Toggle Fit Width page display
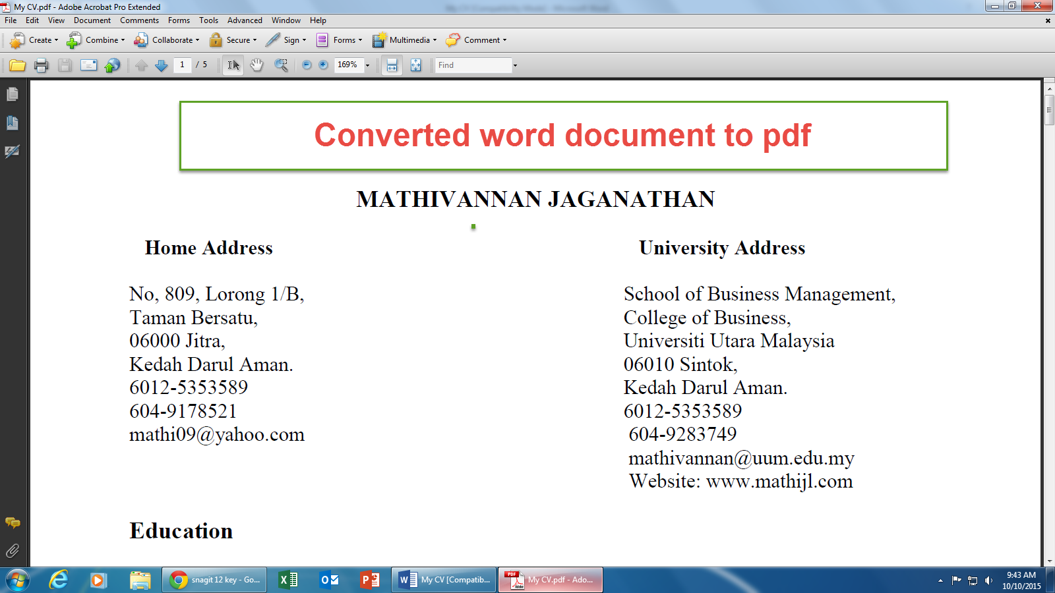This screenshot has width=1055, height=593. 392,65
